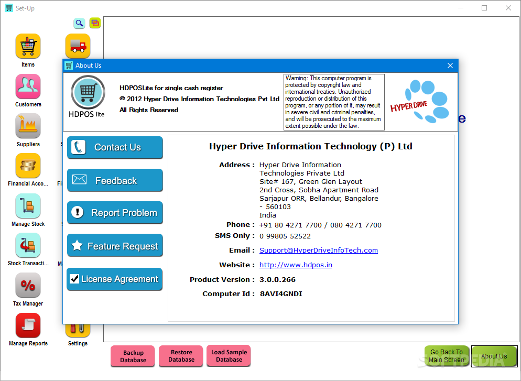The height and width of the screenshot is (381, 521).
Task: Open Financial Accounts coins icon
Action: tap(28, 166)
